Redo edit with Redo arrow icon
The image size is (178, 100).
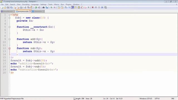39,7
